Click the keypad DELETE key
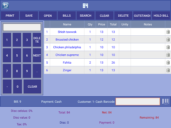The width and height of the screenshot is (171, 128). pyautogui.click(x=37, y=40)
